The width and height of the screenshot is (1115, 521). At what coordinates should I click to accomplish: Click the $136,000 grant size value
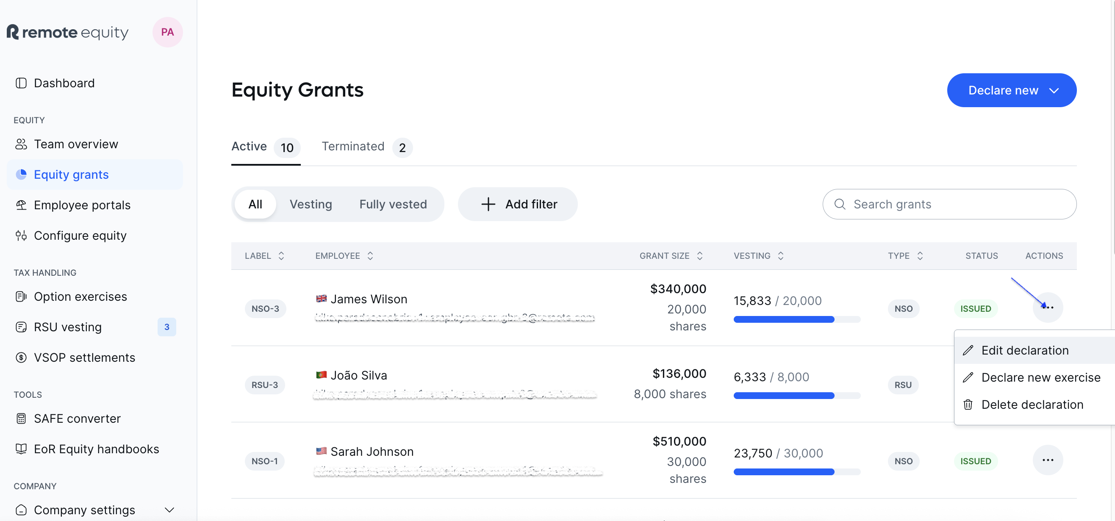pos(679,374)
